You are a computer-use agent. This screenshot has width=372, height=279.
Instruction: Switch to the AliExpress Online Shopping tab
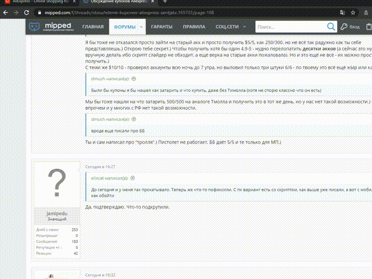tap(40, 1)
